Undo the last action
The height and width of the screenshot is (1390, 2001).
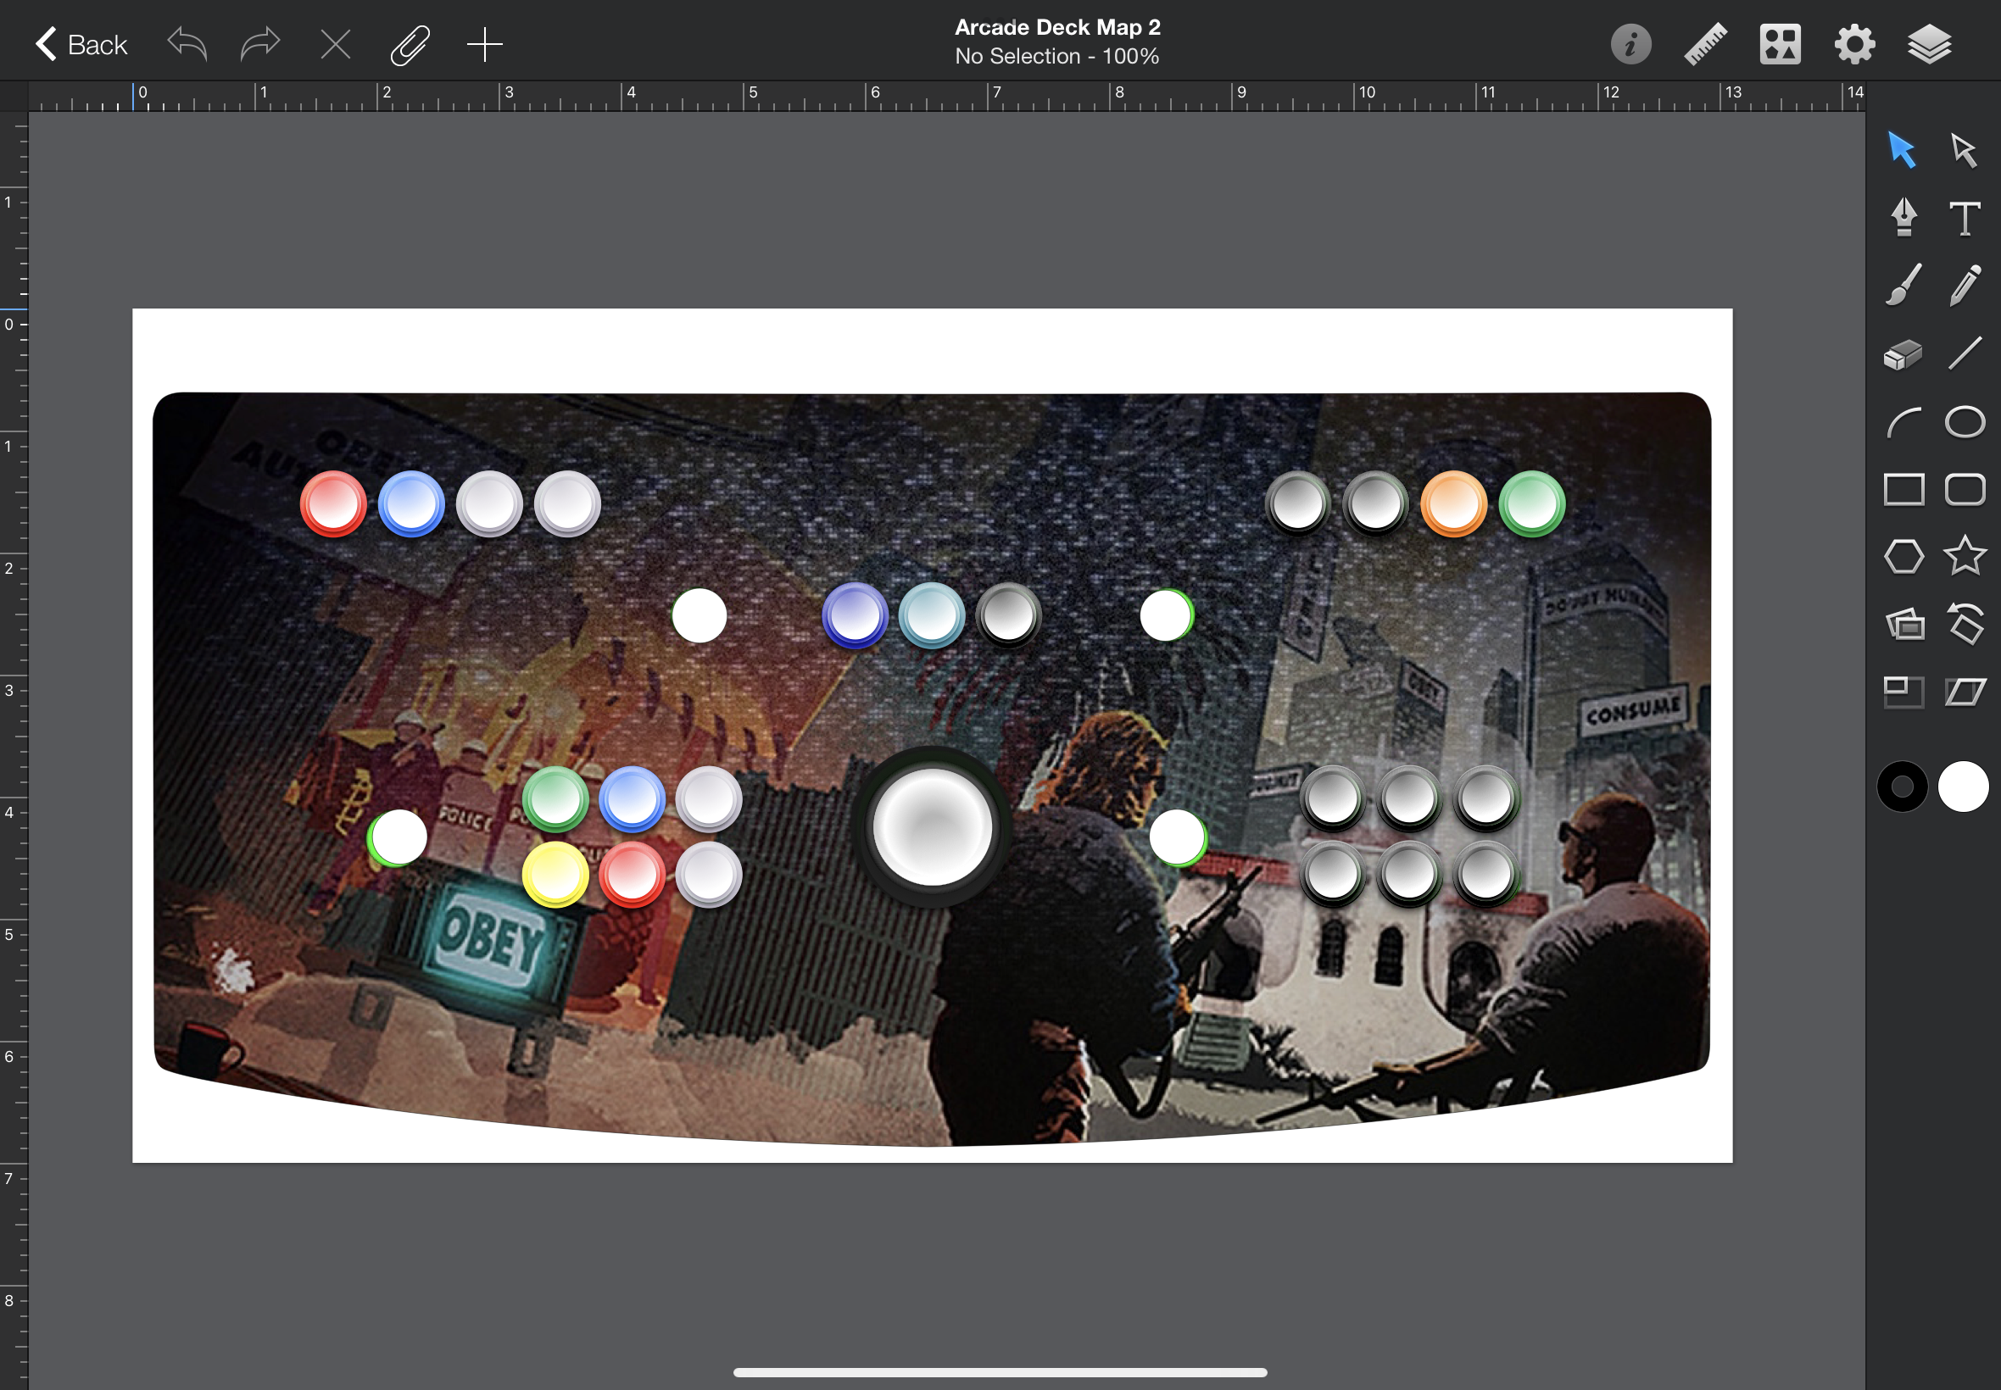tap(187, 43)
